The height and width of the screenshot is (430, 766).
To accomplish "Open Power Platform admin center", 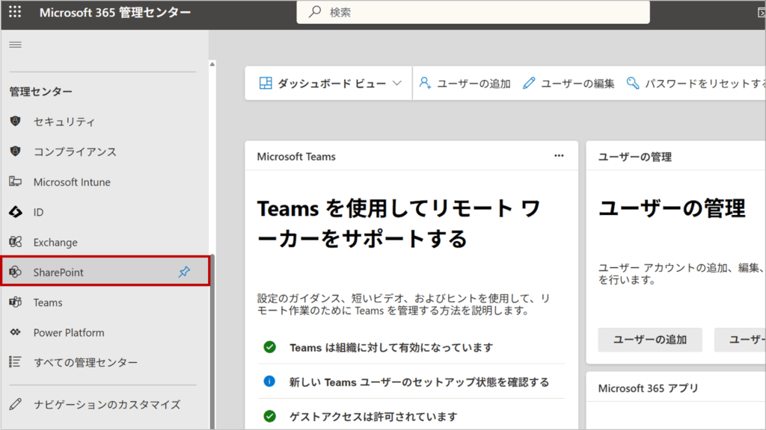I will pyautogui.click(x=69, y=332).
